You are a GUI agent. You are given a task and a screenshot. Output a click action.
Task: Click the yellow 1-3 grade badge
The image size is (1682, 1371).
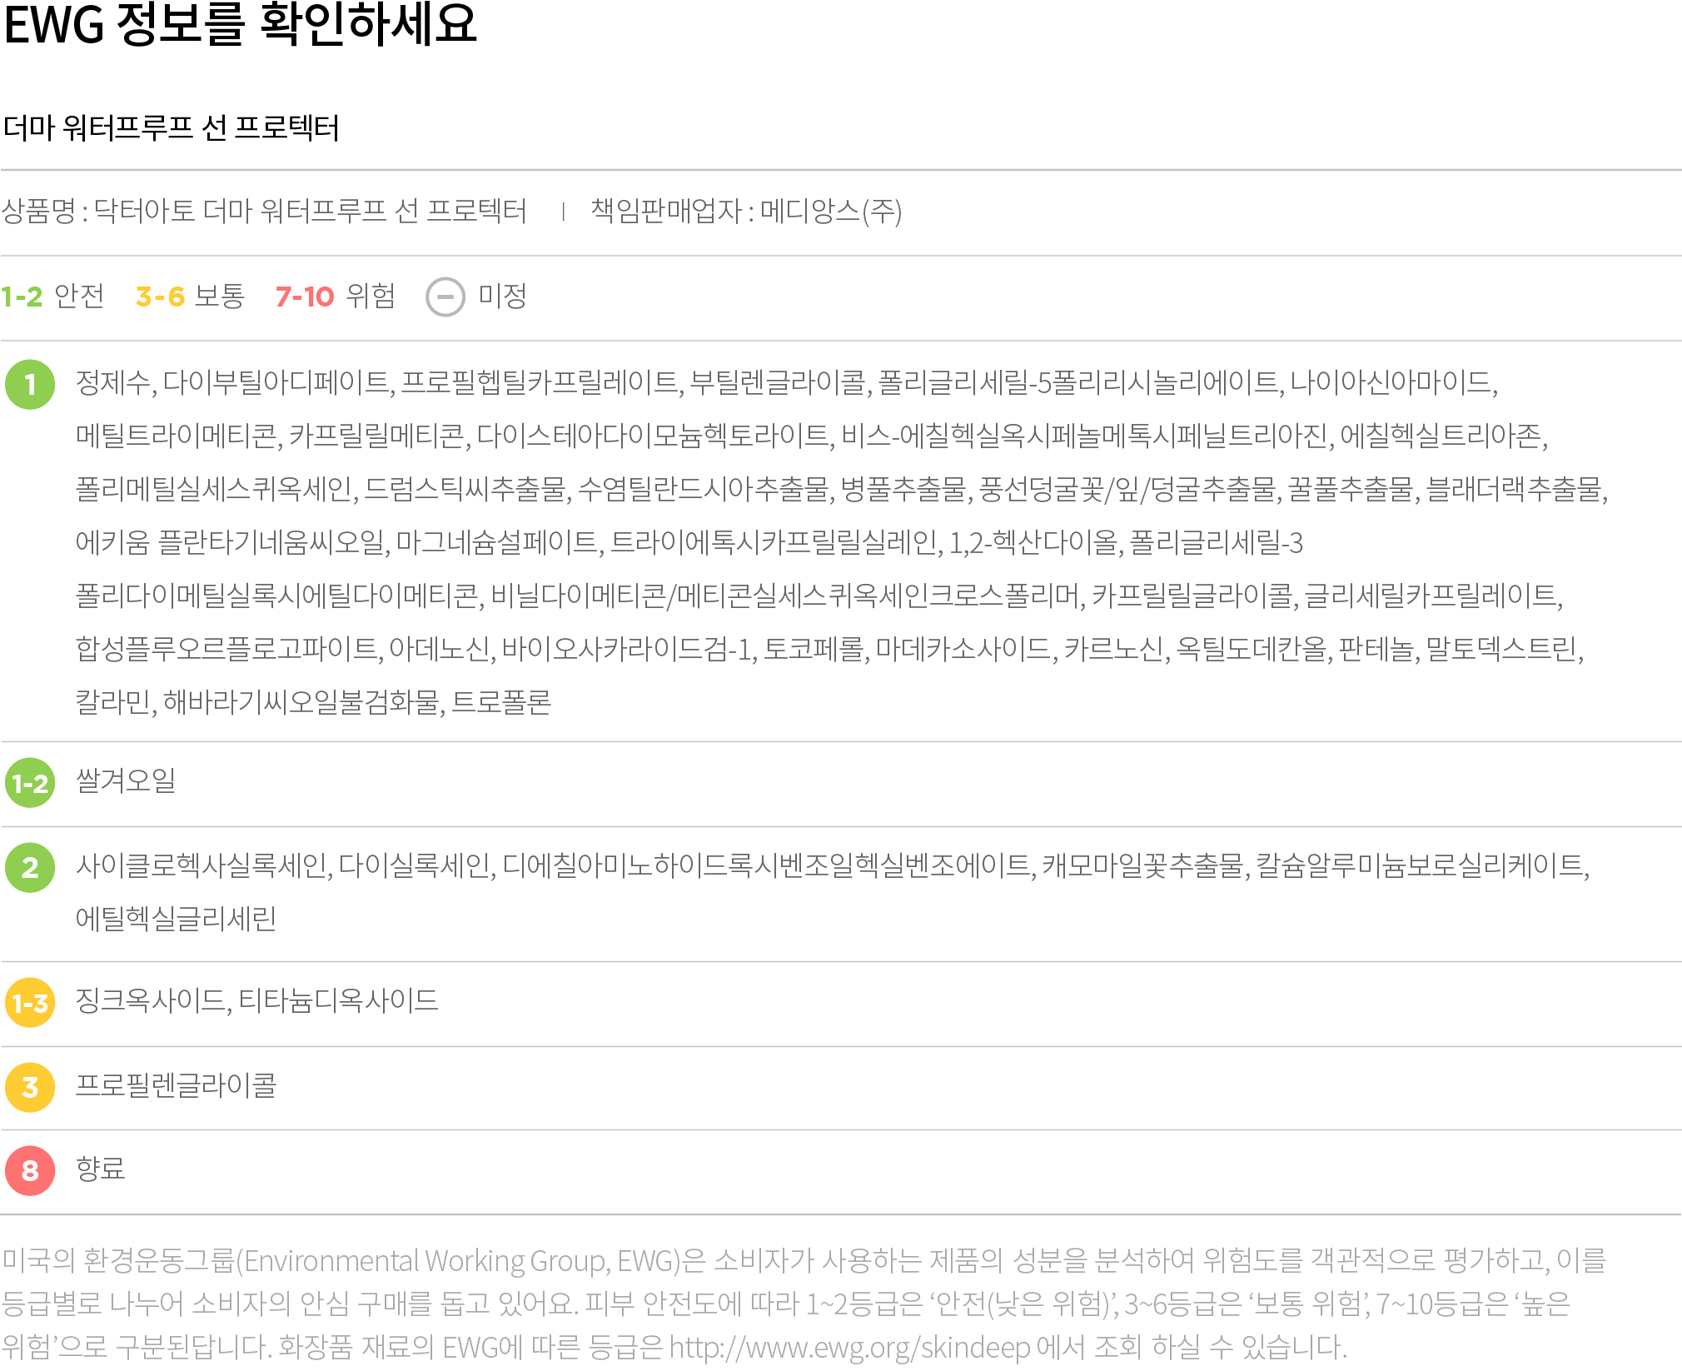click(30, 1003)
